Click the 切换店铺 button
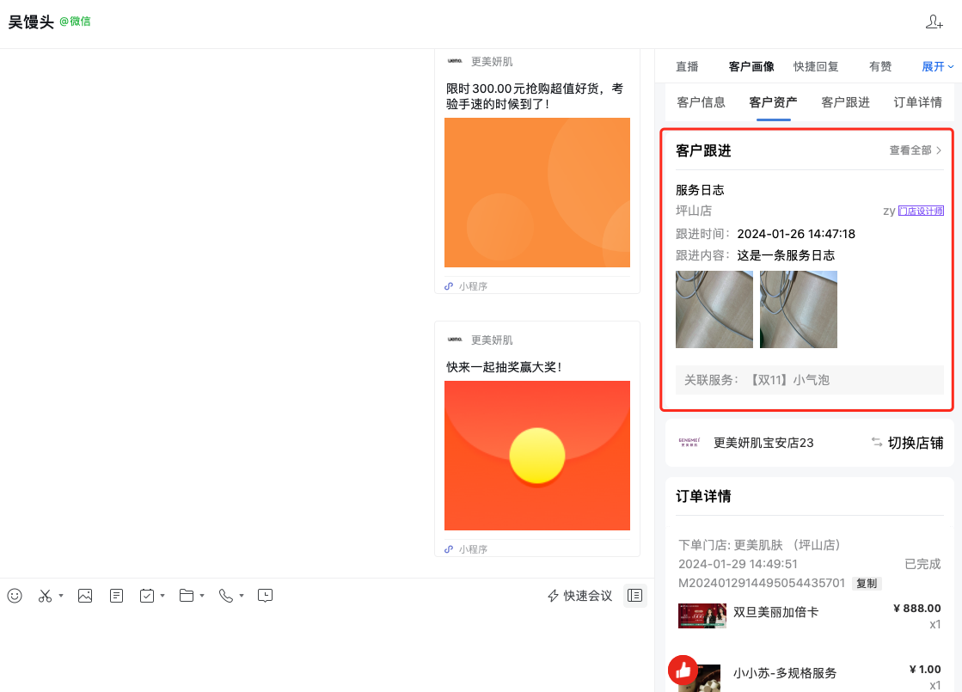This screenshot has height=692, width=962. tap(907, 443)
